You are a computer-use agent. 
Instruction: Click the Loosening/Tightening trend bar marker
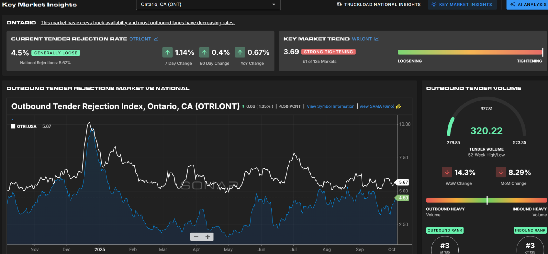coord(542,52)
